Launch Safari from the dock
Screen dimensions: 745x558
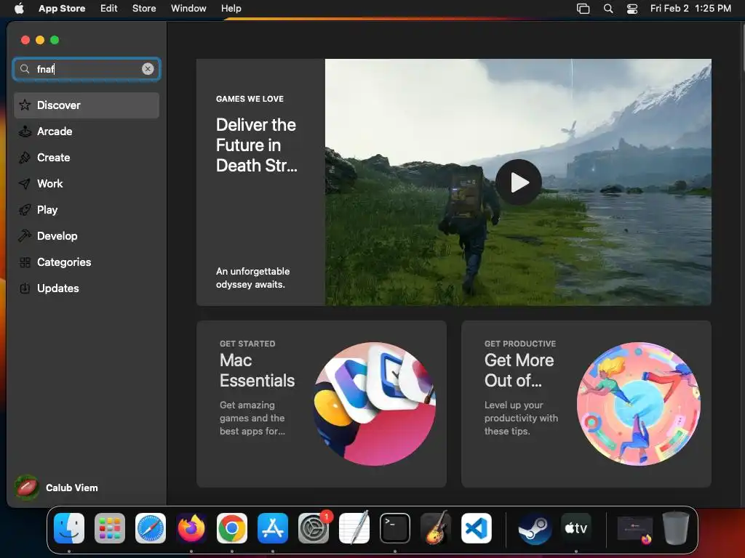[151, 528]
